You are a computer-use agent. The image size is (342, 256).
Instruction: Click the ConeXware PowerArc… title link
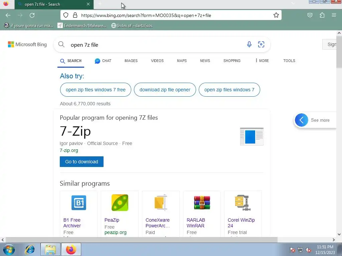tap(158, 223)
